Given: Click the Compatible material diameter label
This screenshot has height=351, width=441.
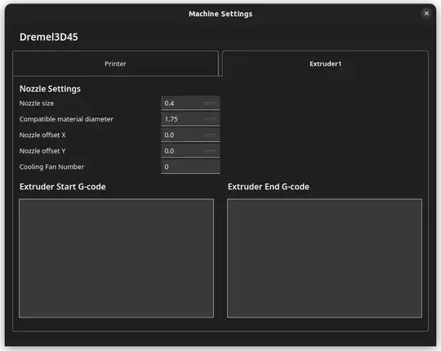Looking at the screenshot, I should (x=66, y=119).
